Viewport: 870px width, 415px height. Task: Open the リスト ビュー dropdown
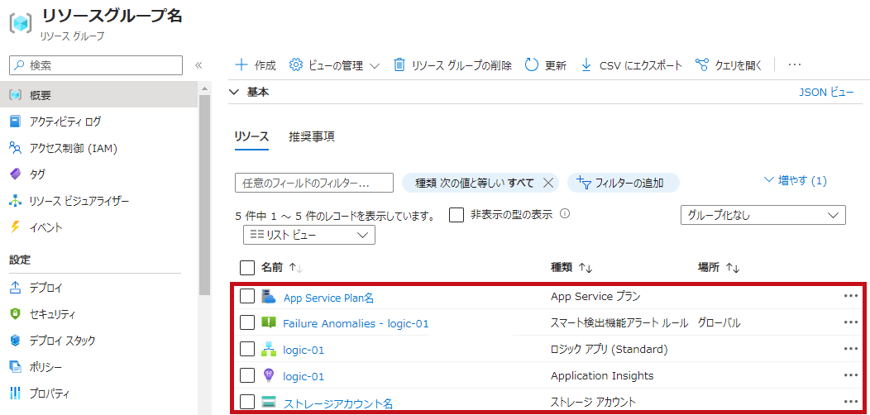pos(309,235)
